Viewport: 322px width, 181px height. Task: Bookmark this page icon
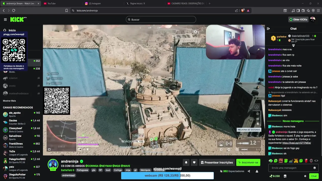[x=66, y=11]
